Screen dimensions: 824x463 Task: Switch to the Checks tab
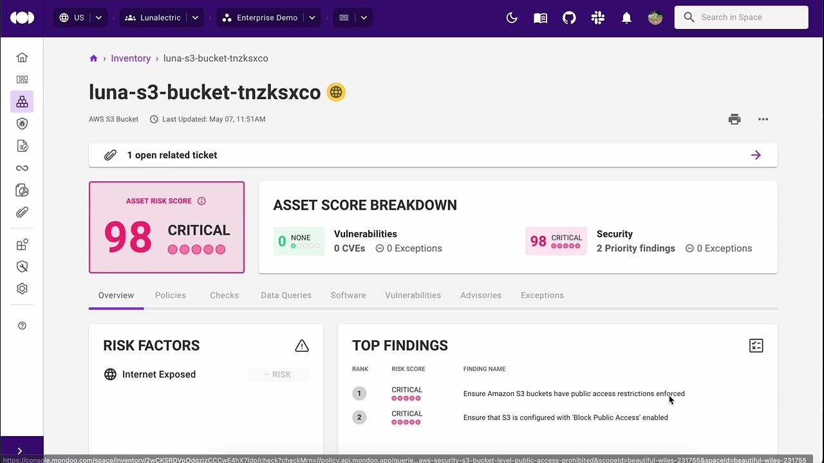tap(224, 296)
